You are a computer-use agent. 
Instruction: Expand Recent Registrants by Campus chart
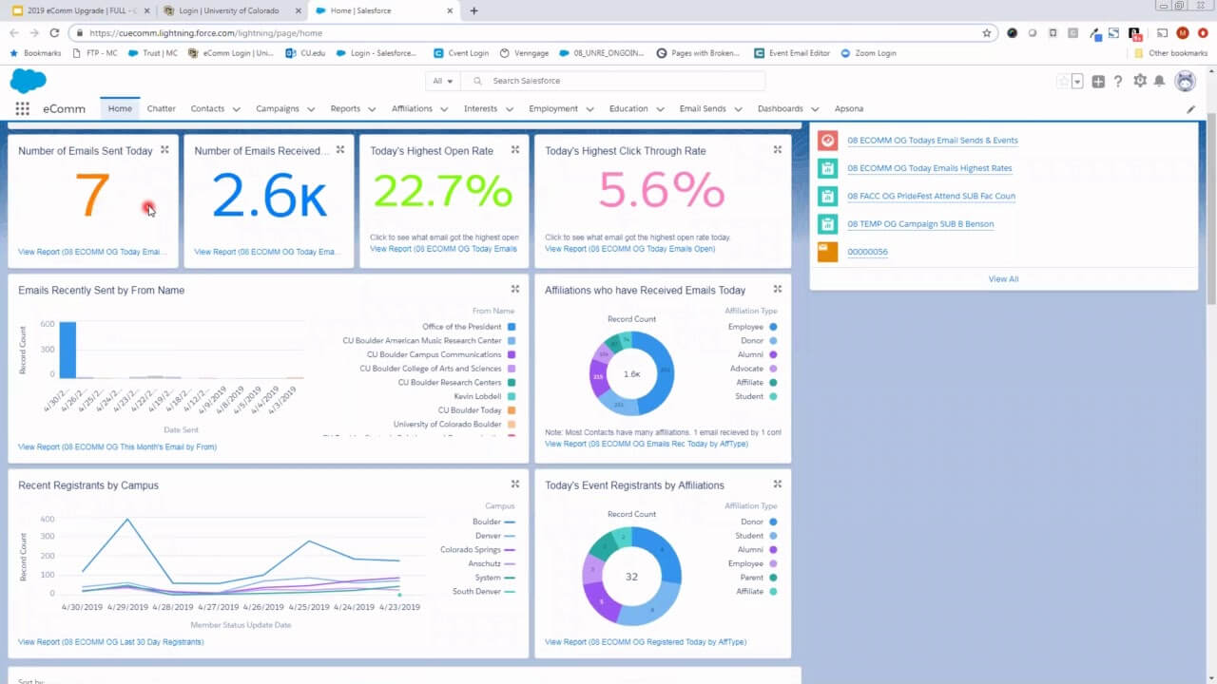point(515,484)
